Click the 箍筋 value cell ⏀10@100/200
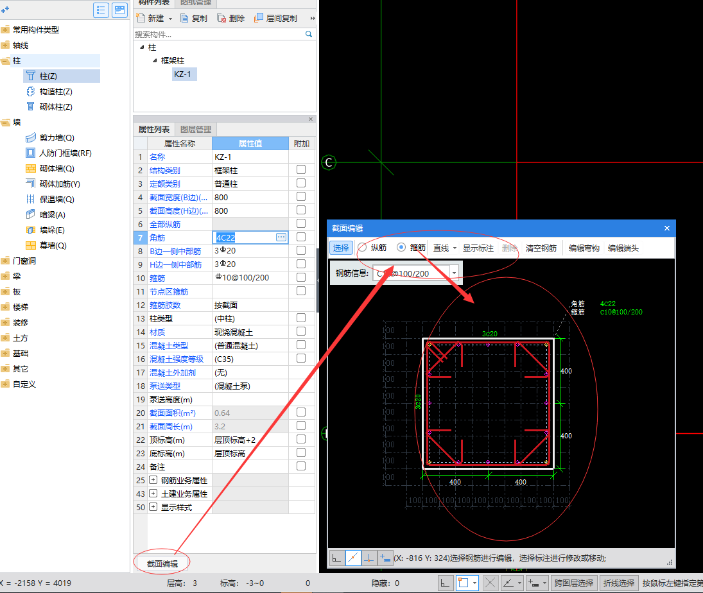This screenshot has height=593, width=703. pos(250,277)
